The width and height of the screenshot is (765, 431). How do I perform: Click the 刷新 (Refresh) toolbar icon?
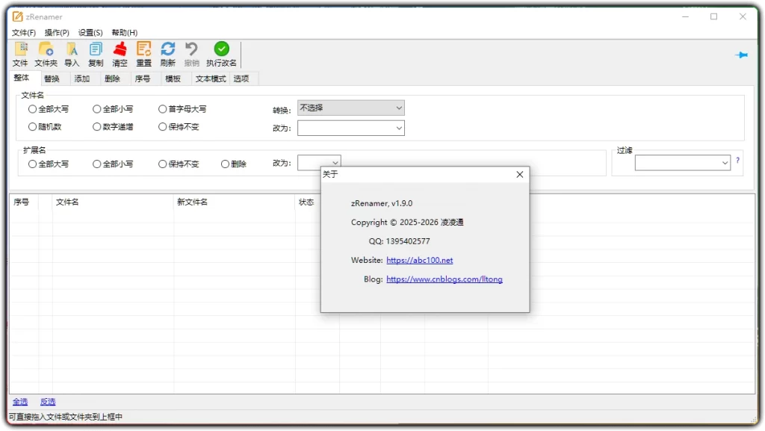tap(167, 52)
